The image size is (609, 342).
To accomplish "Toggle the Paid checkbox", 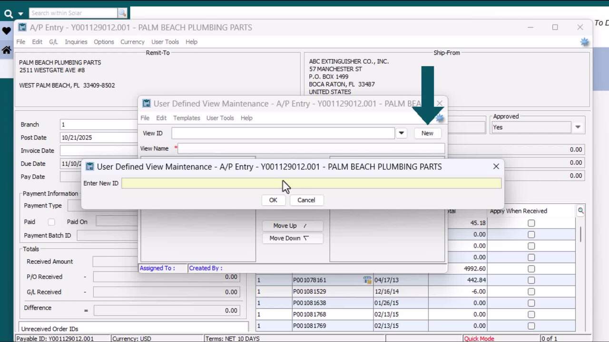I will point(51,222).
